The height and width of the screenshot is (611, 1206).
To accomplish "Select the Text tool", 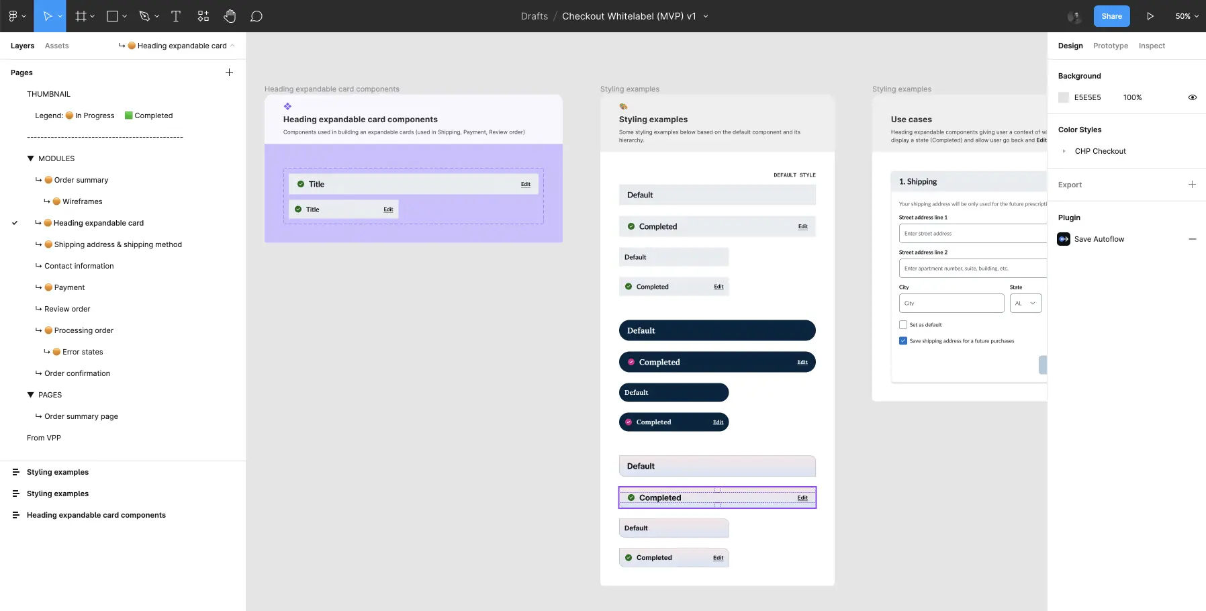I will pyautogui.click(x=175, y=15).
